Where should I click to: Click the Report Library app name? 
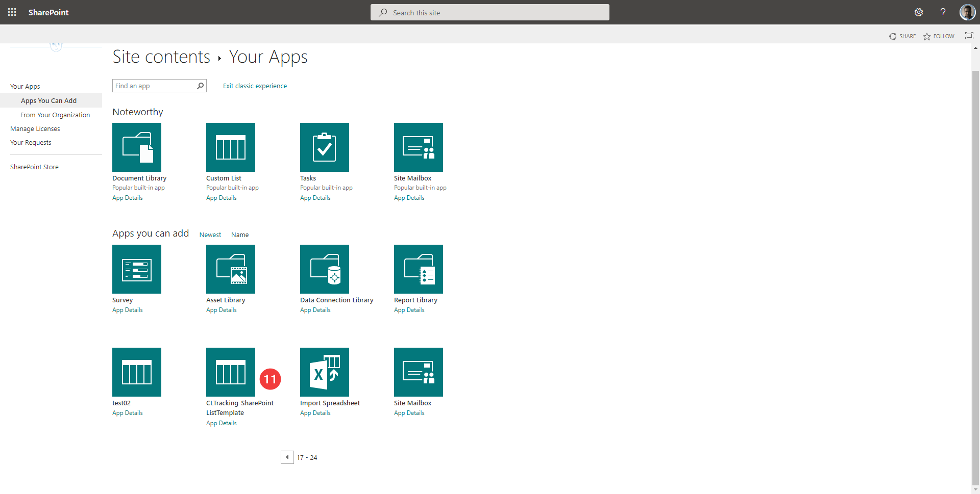point(415,300)
